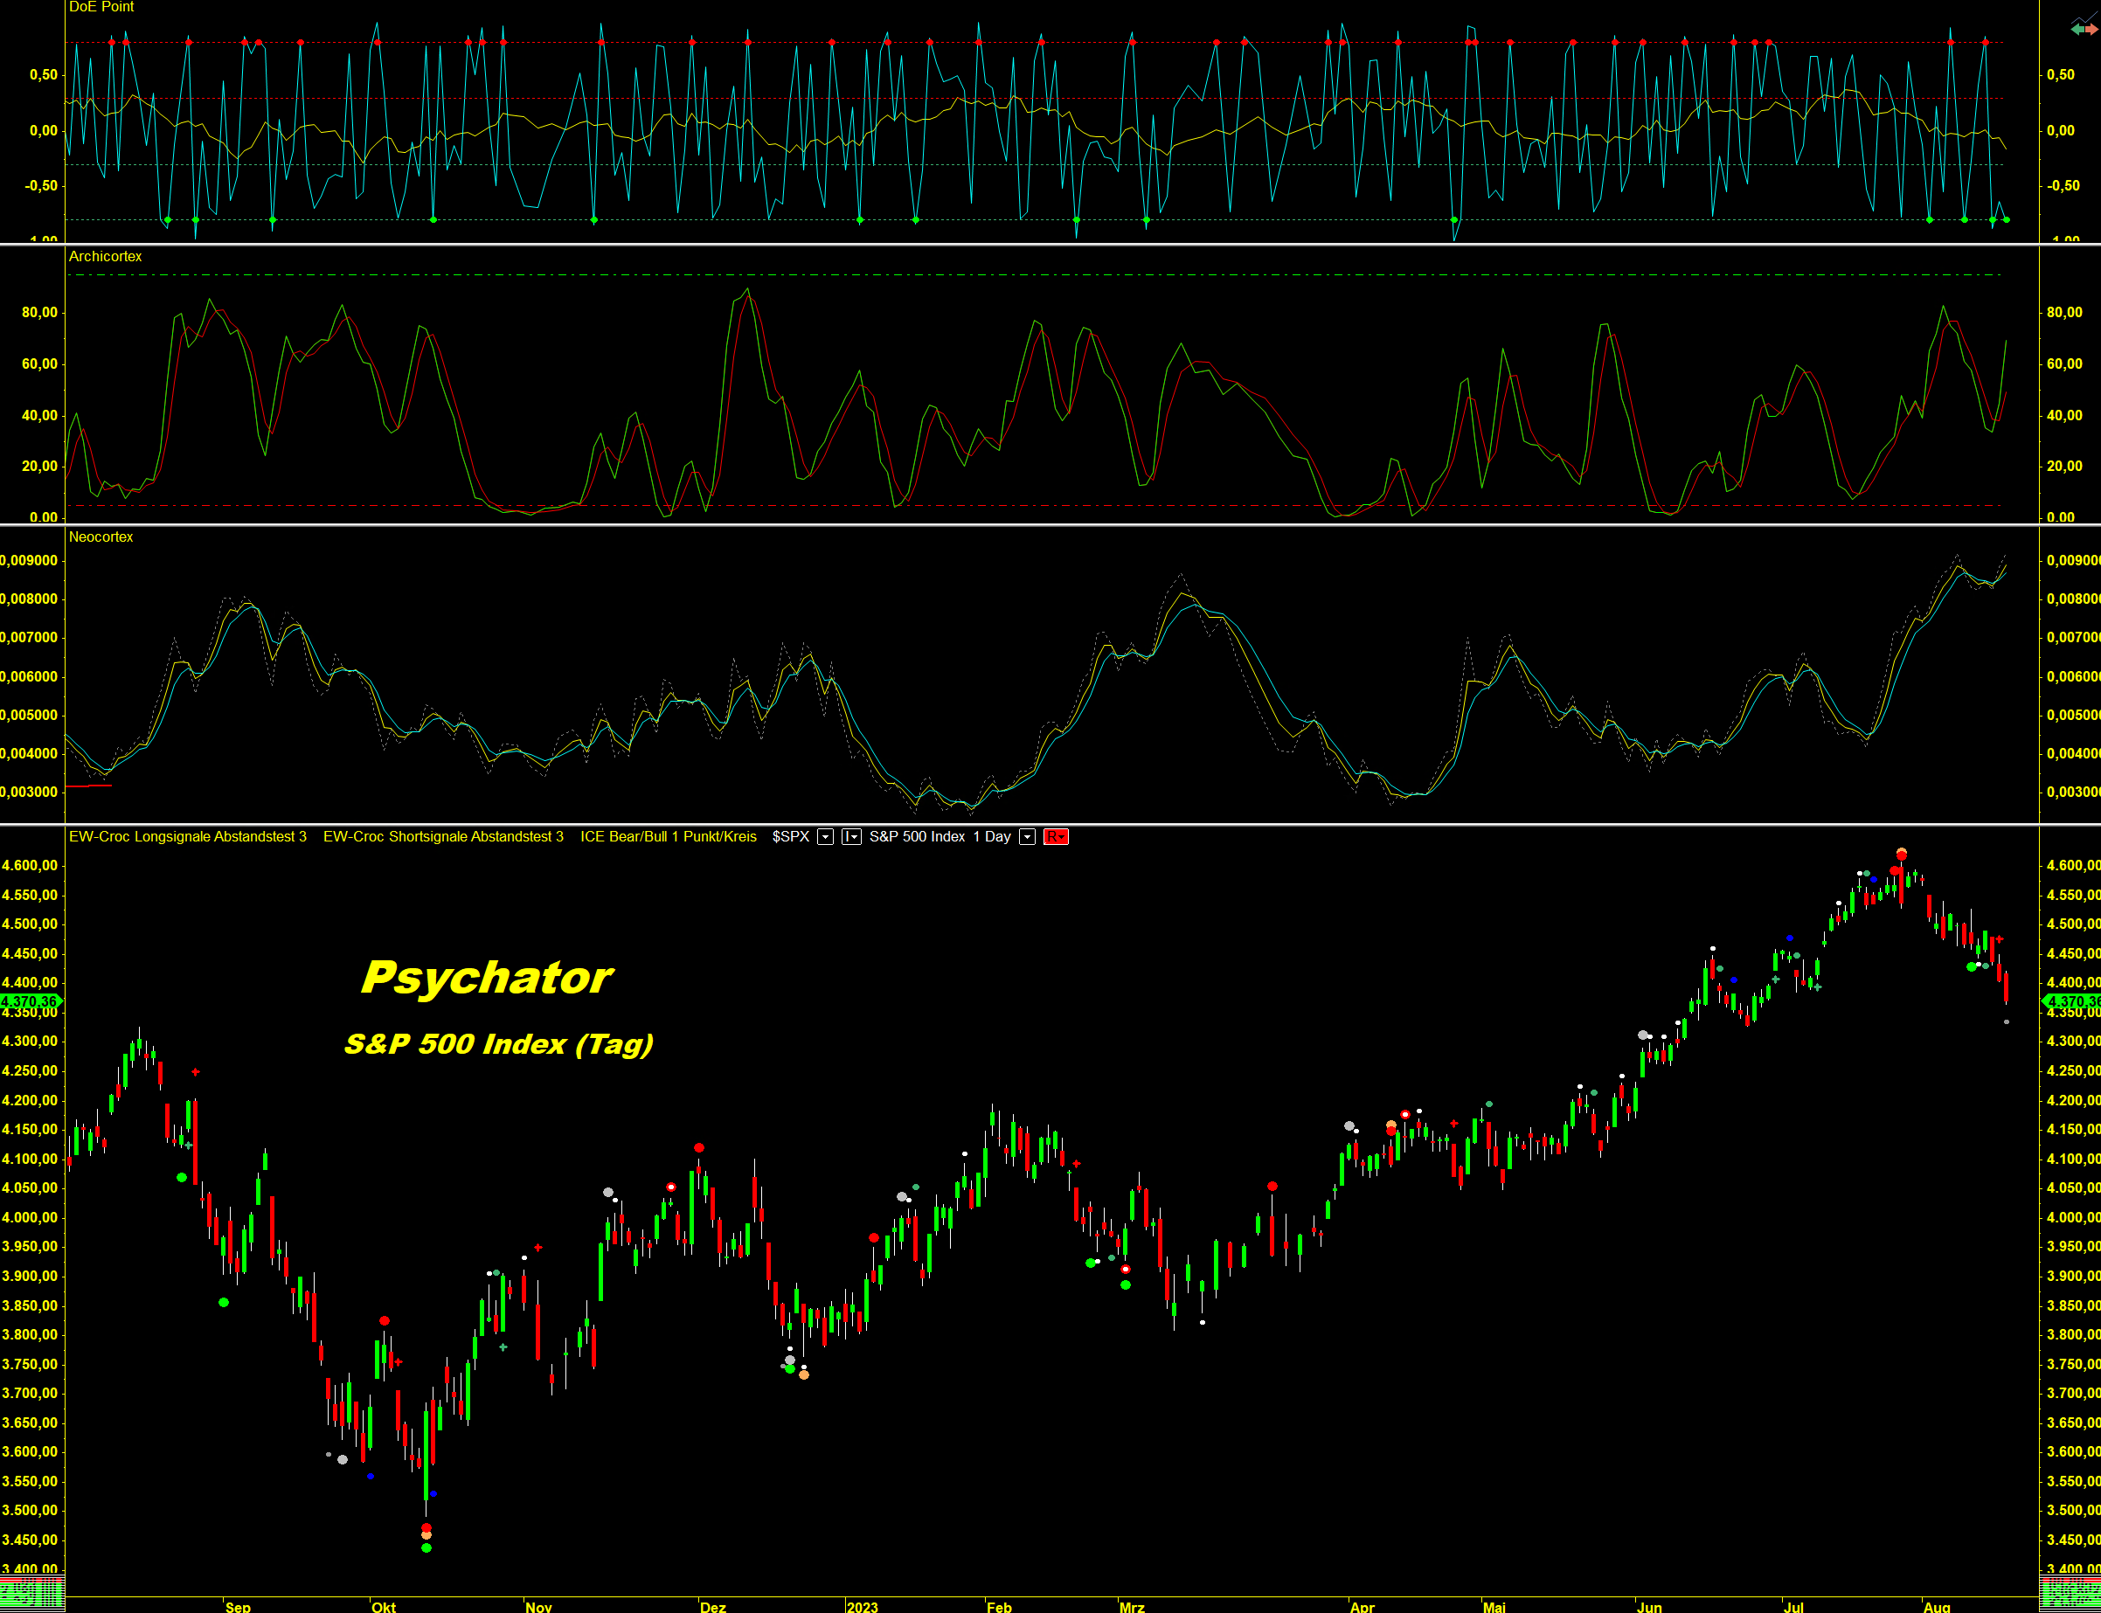
Task: Click the green 4.370,36 price tag on right axis
Action: 2072,1001
